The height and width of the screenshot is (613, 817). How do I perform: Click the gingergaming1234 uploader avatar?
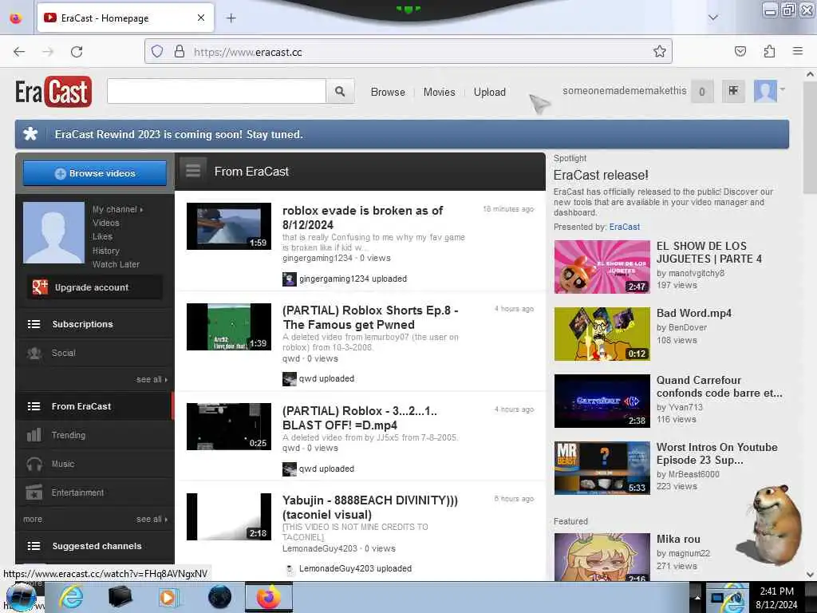tap(289, 279)
